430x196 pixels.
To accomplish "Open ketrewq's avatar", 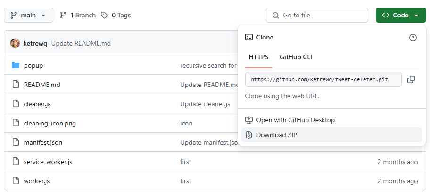I will [x=15, y=43].
